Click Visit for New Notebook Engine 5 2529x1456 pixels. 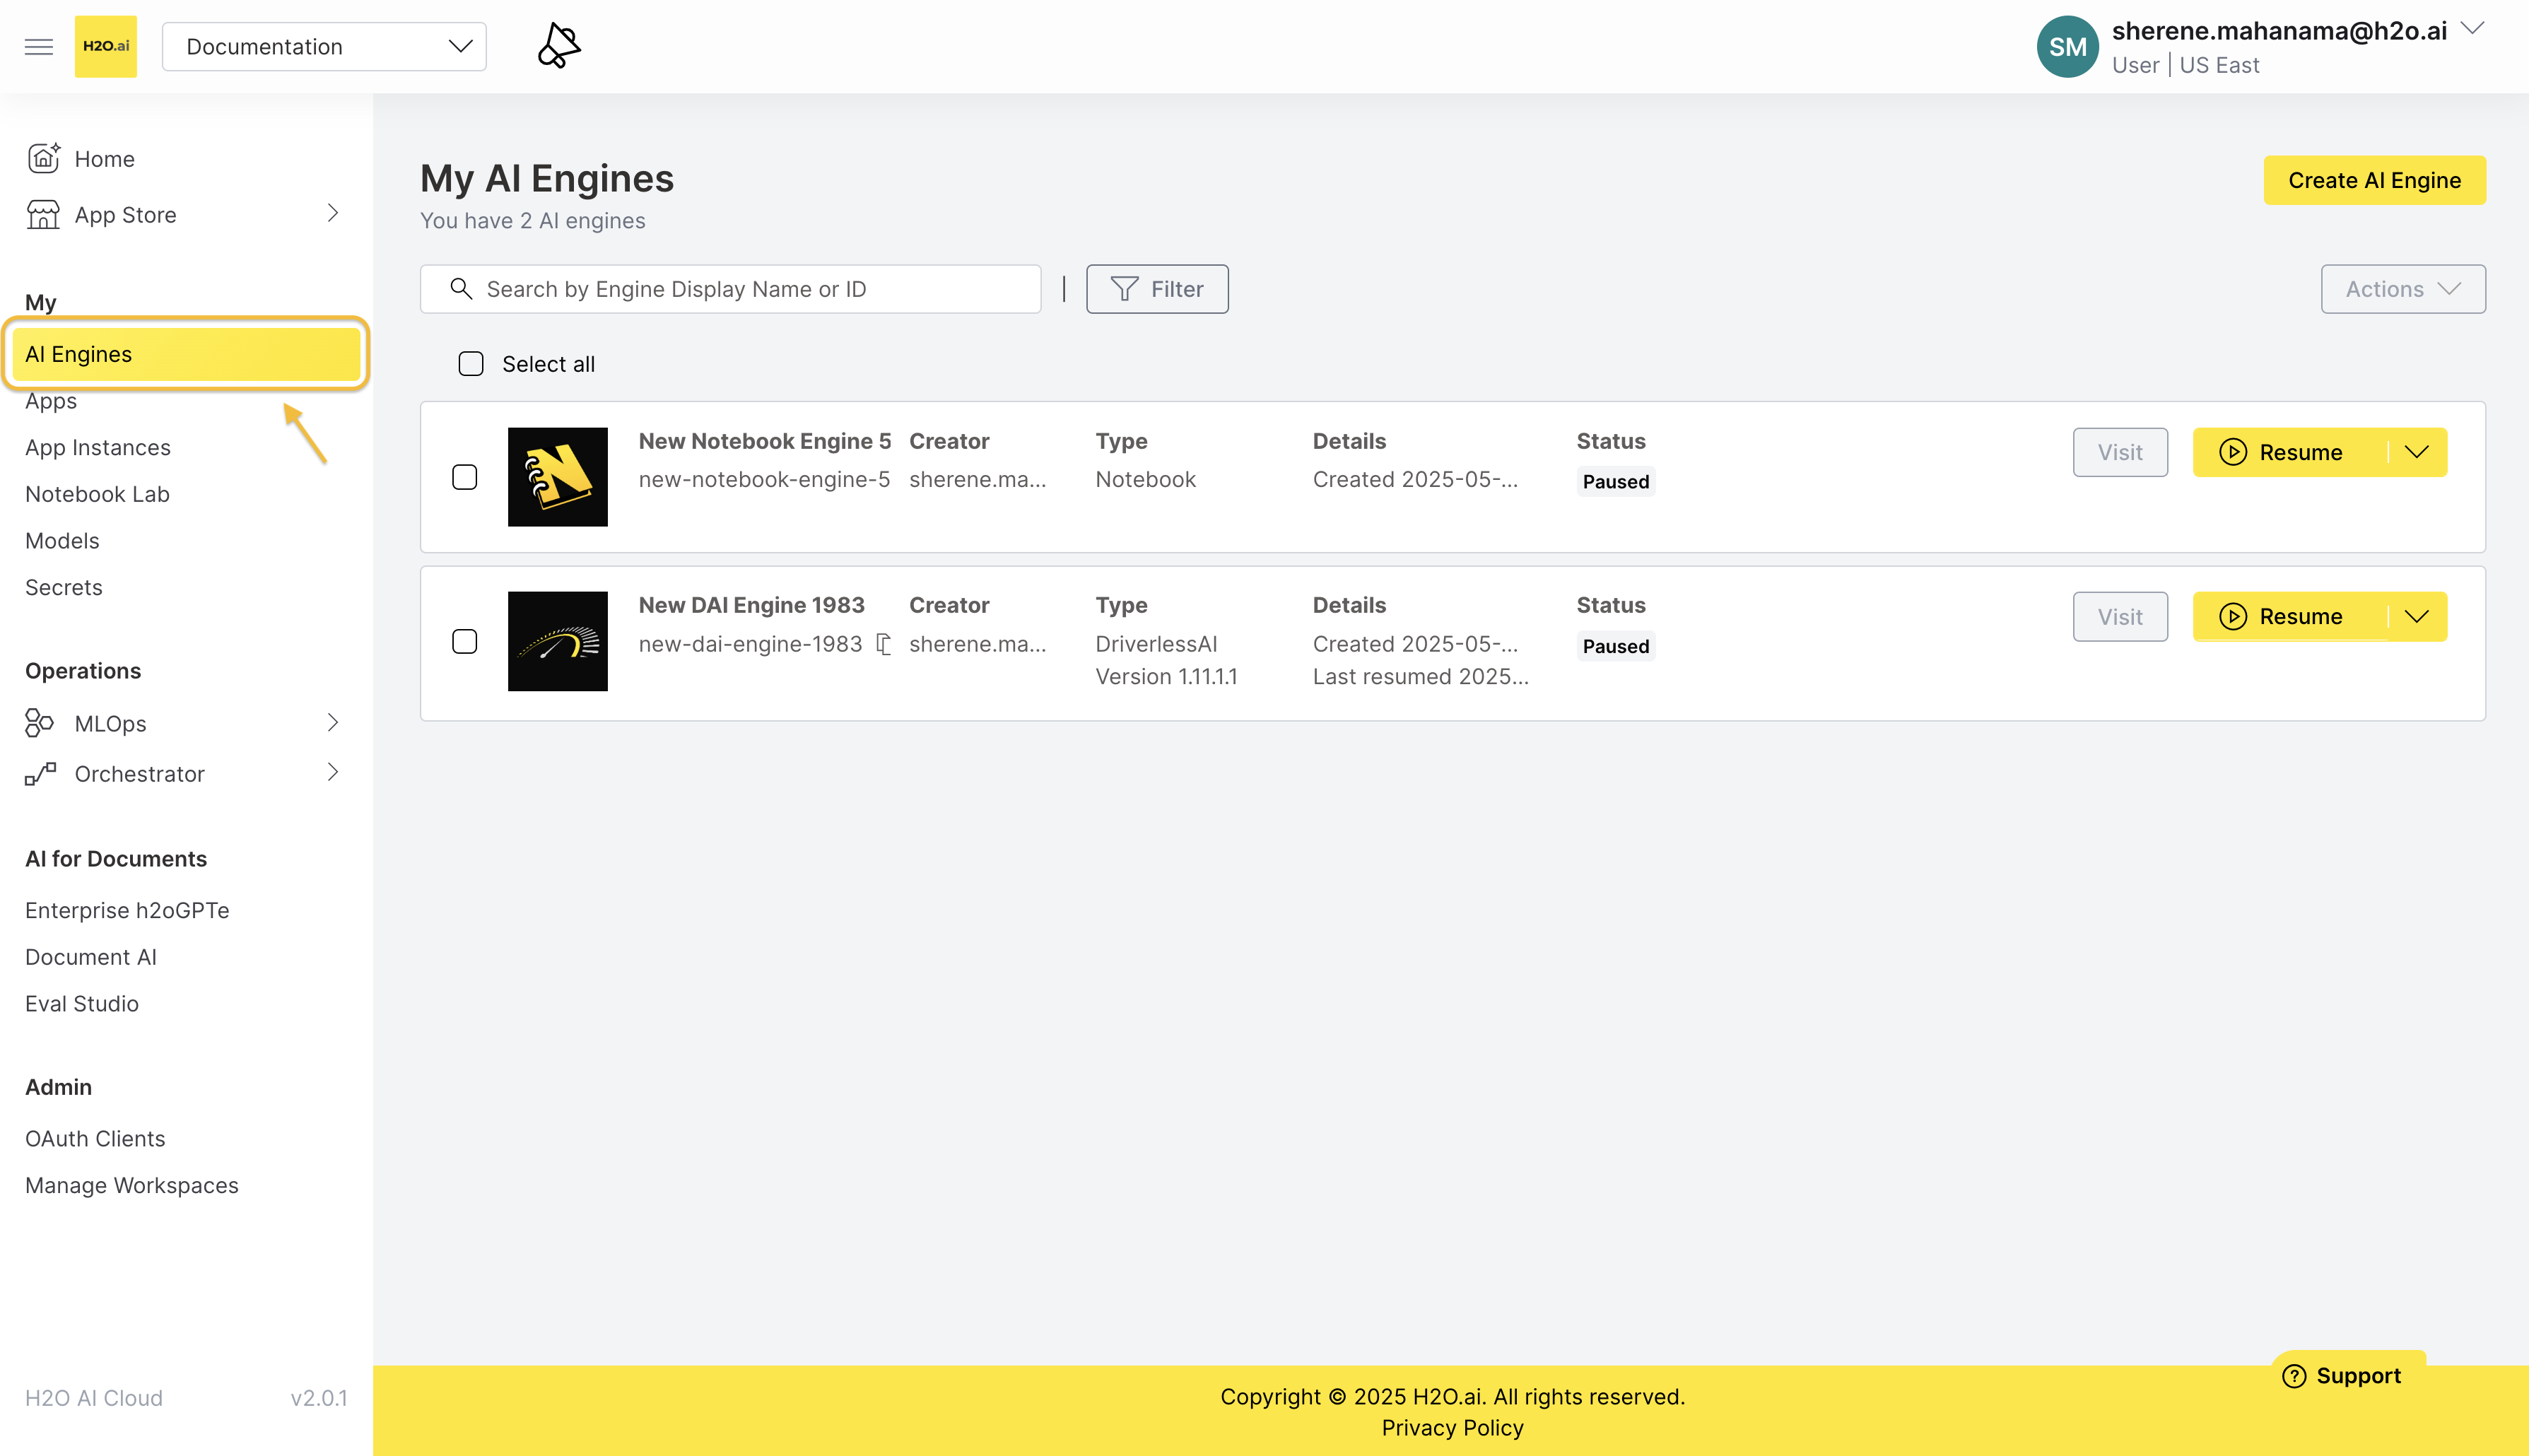pos(2120,452)
